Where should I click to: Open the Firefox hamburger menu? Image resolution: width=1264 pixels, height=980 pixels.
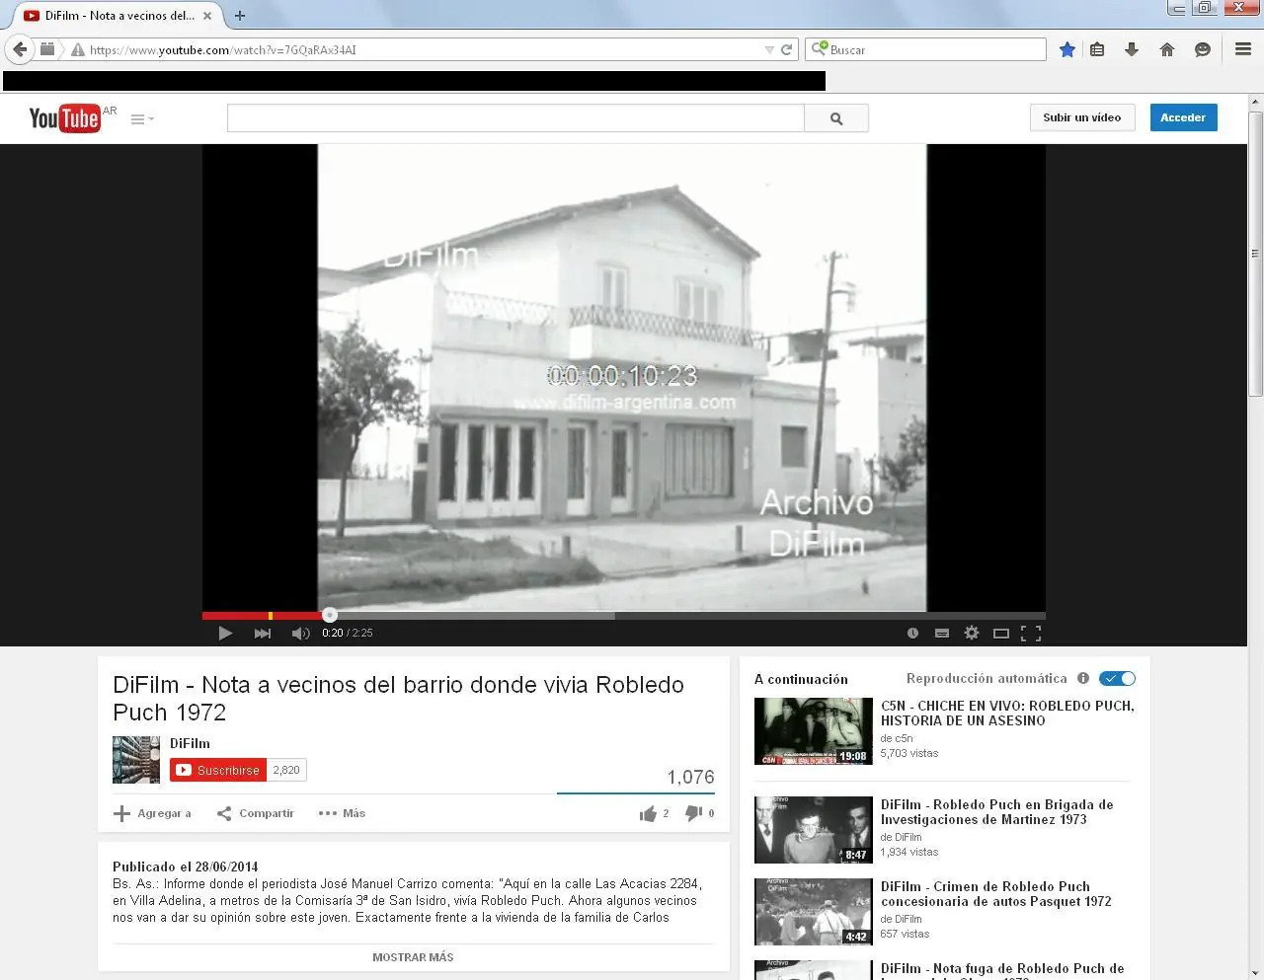(1243, 49)
